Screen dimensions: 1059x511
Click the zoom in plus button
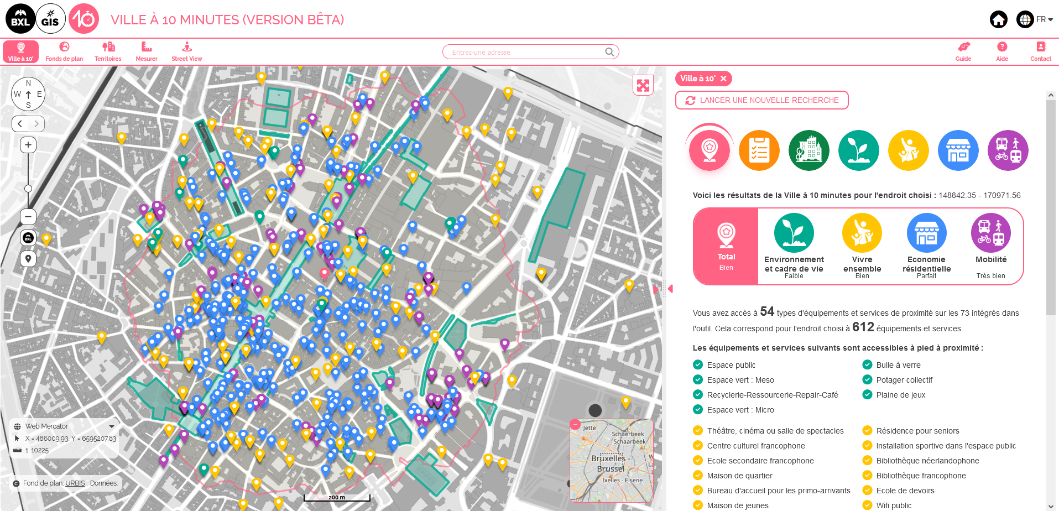(x=28, y=145)
